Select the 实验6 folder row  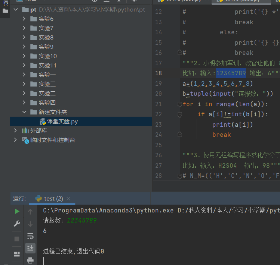(81, 19)
